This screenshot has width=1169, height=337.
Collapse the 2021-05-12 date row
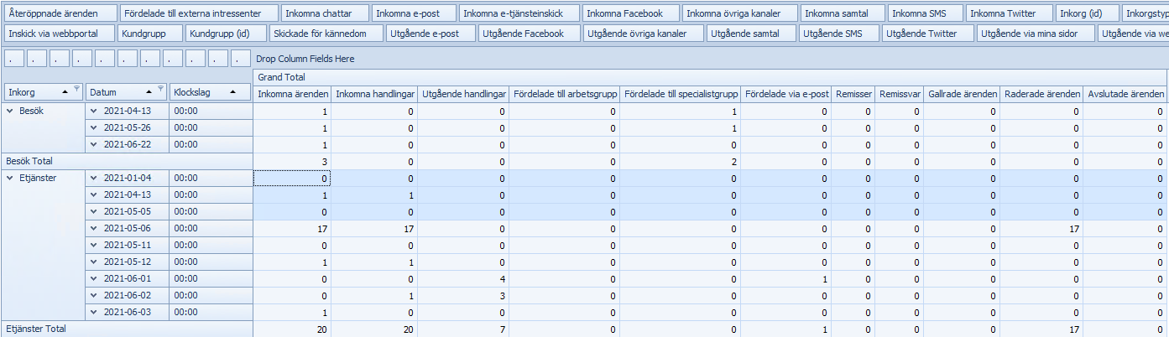point(95,262)
